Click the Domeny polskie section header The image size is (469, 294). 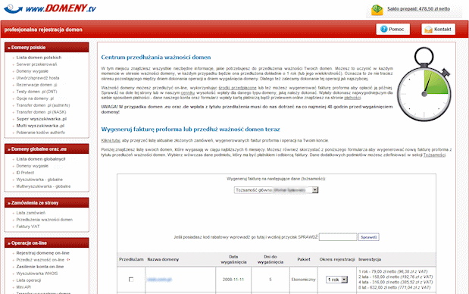click(x=47, y=47)
